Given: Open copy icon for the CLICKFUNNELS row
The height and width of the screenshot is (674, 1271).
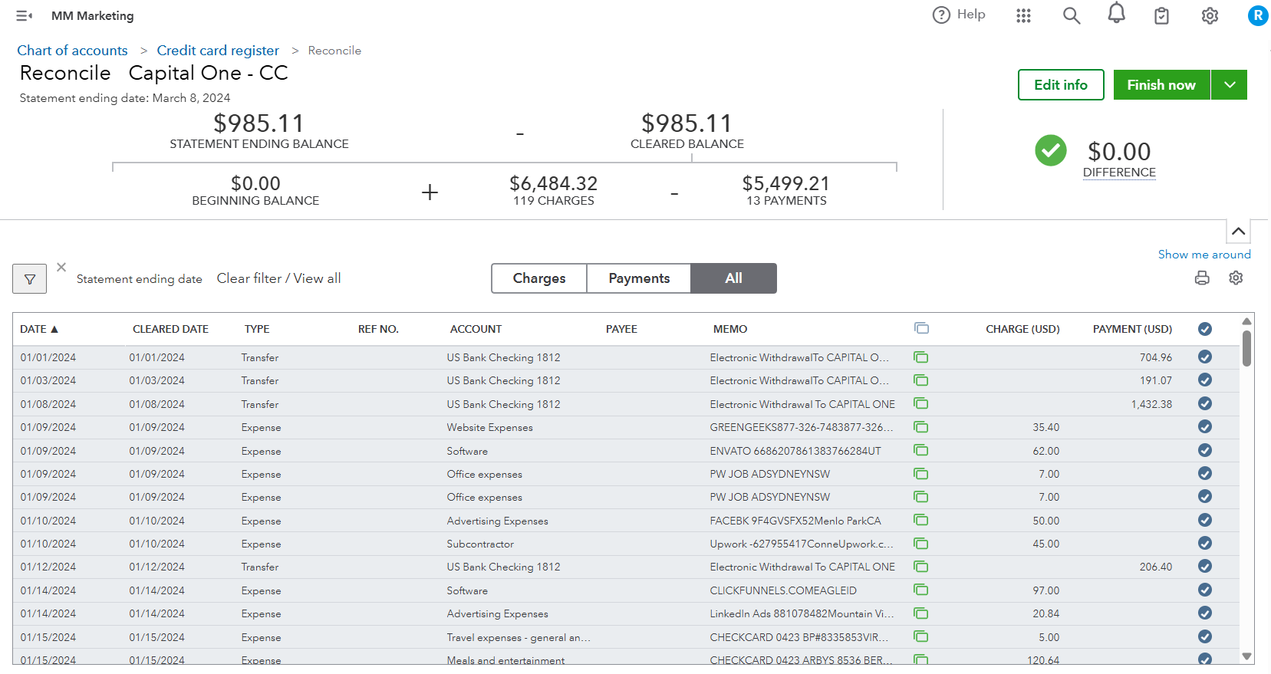Looking at the screenshot, I should pyautogui.click(x=921, y=590).
